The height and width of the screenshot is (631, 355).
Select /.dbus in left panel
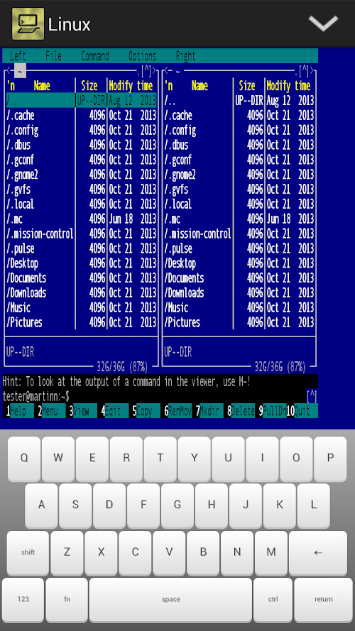click(18, 145)
